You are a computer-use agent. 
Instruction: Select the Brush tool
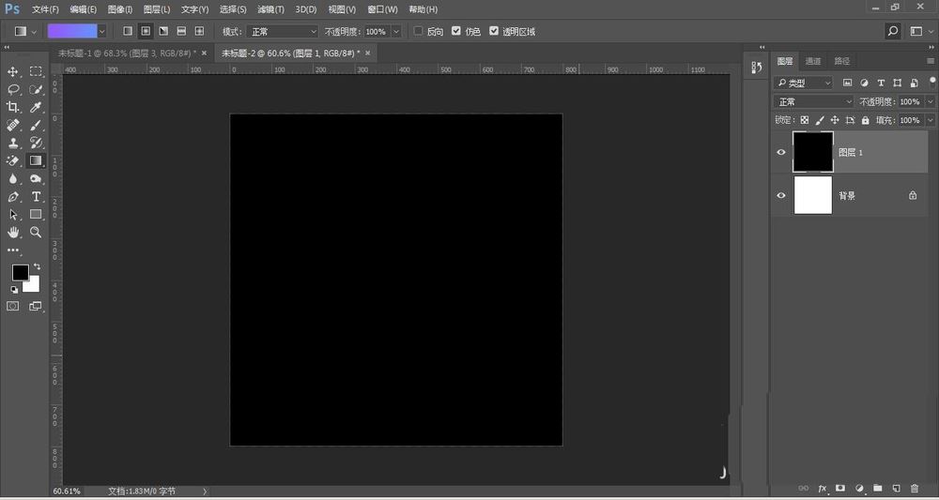pyautogui.click(x=36, y=125)
